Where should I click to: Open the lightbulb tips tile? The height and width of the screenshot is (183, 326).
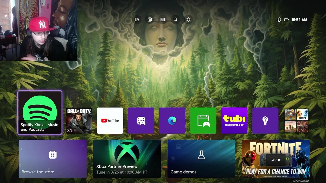click(265, 120)
